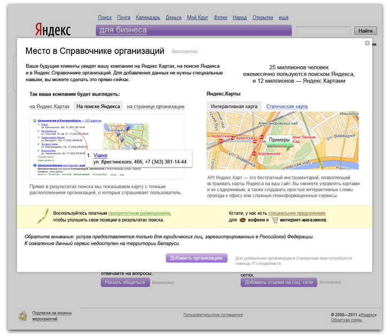Click the Боровицкая metro marker on map
This screenshot has height=336, width=390.
click(254, 154)
